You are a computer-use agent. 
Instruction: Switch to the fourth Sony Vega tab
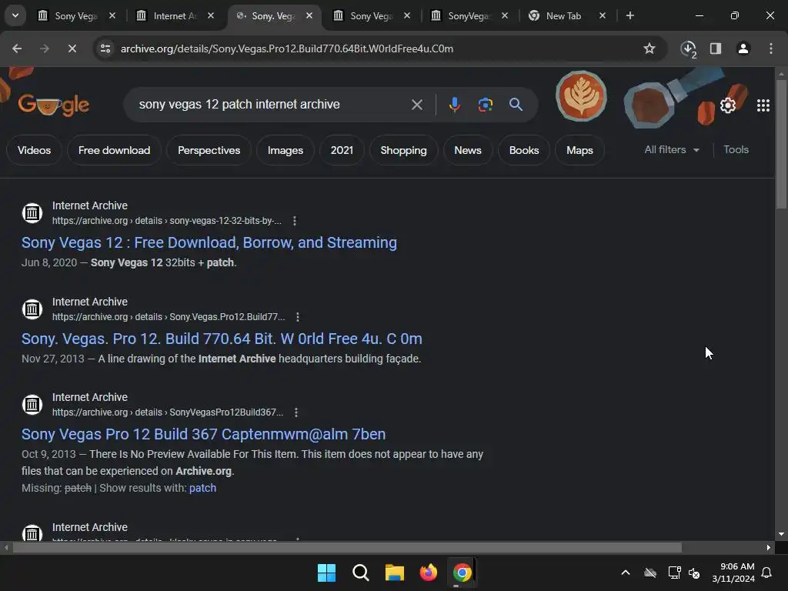click(x=371, y=16)
